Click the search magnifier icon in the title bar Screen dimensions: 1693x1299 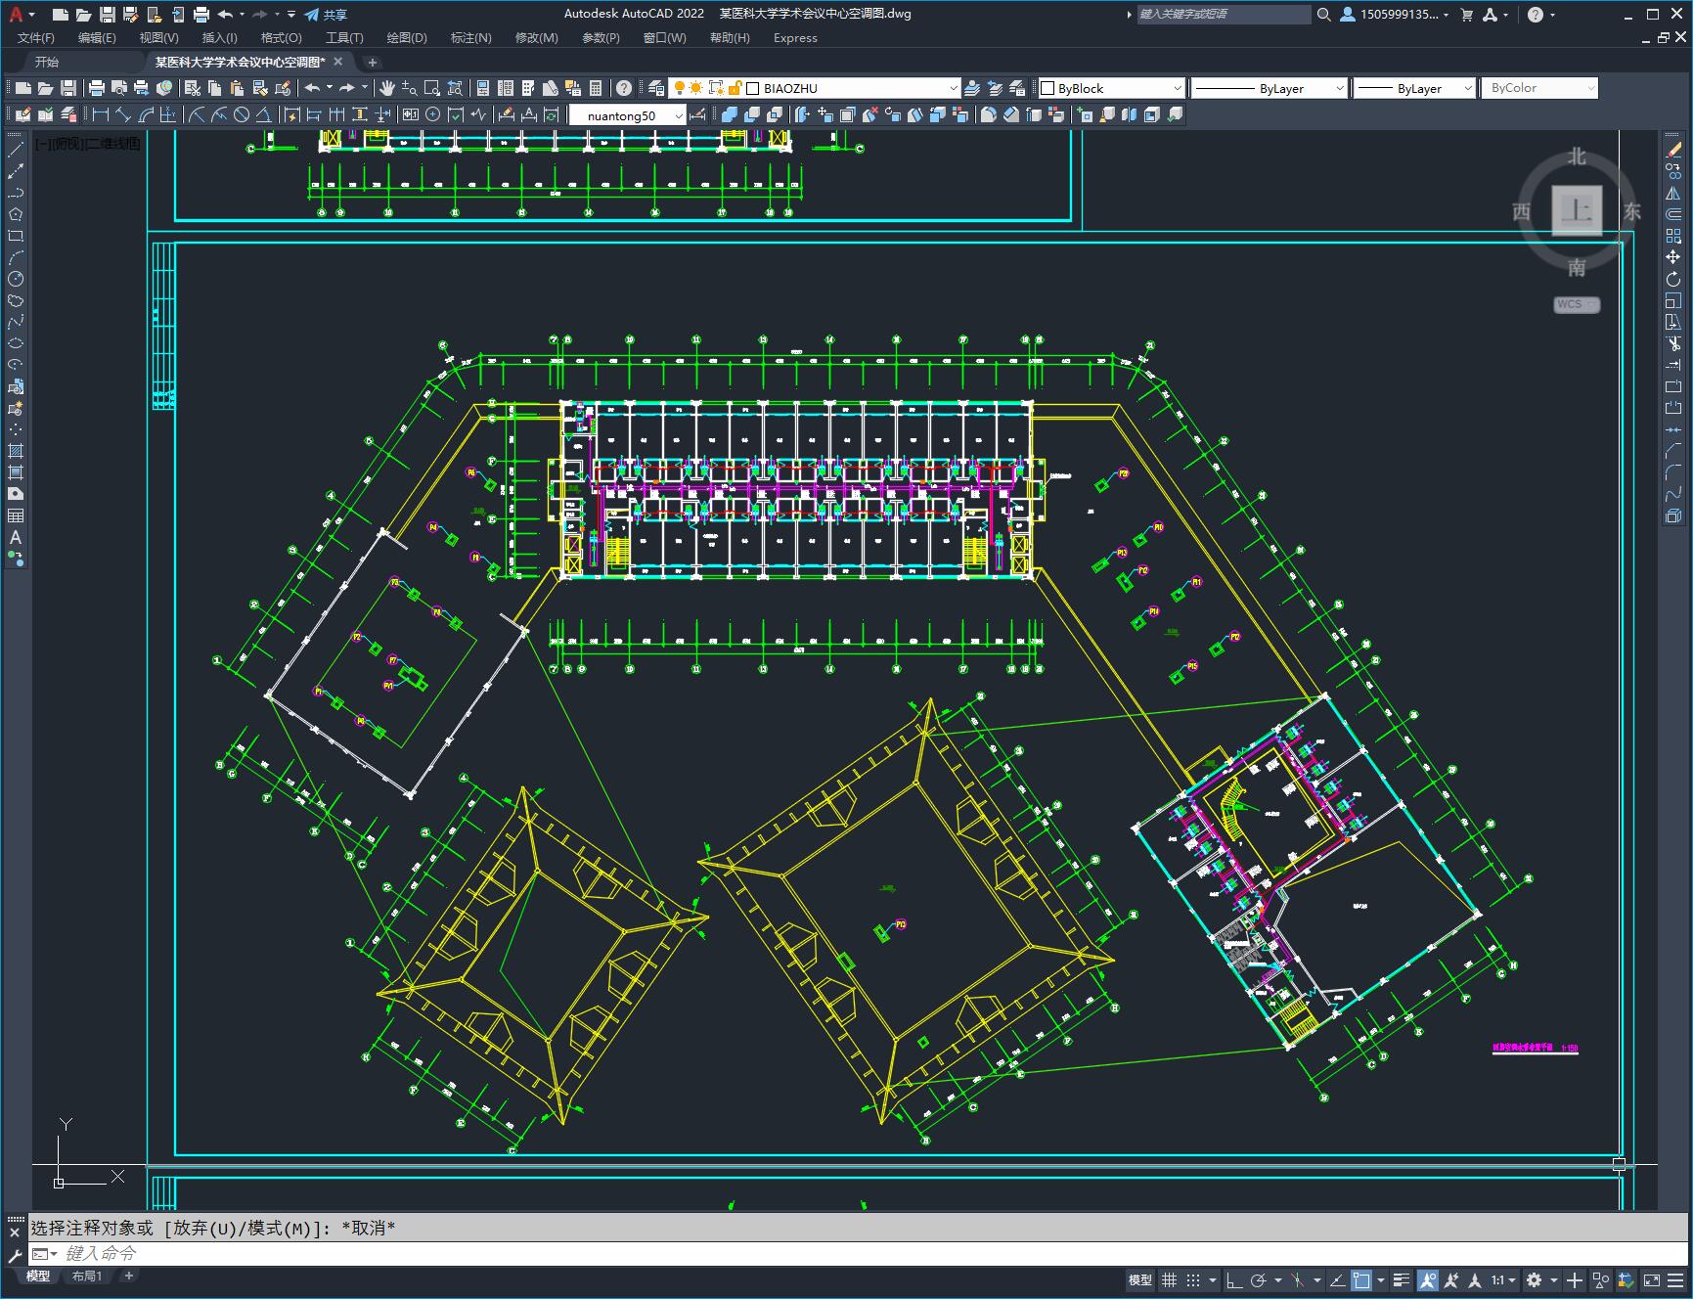coord(1323,14)
